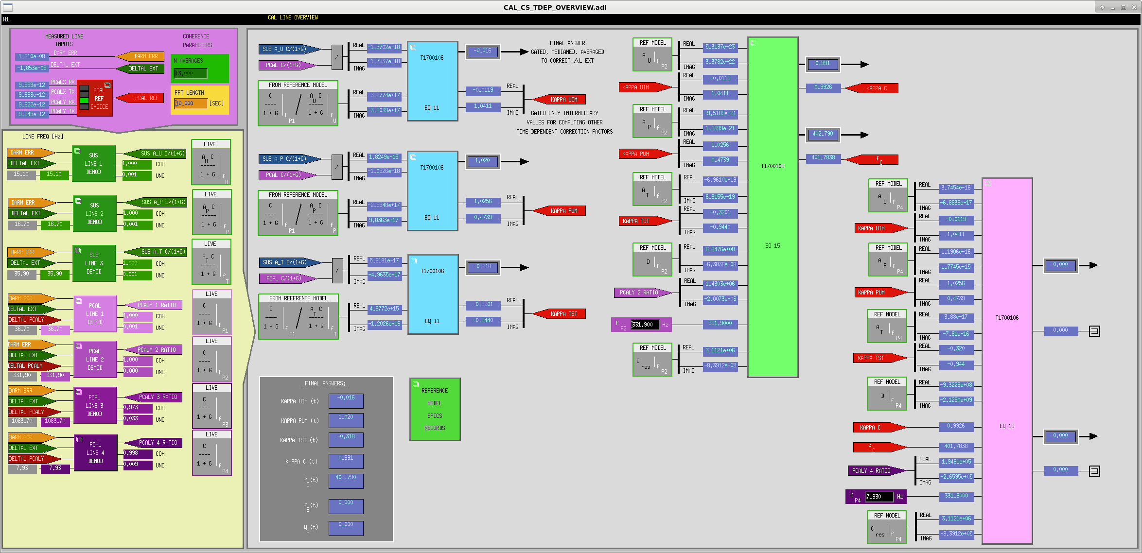Open the Reference Model EPICS Records display icon
The height and width of the screenshot is (553, 1142).
pos(416,384)
